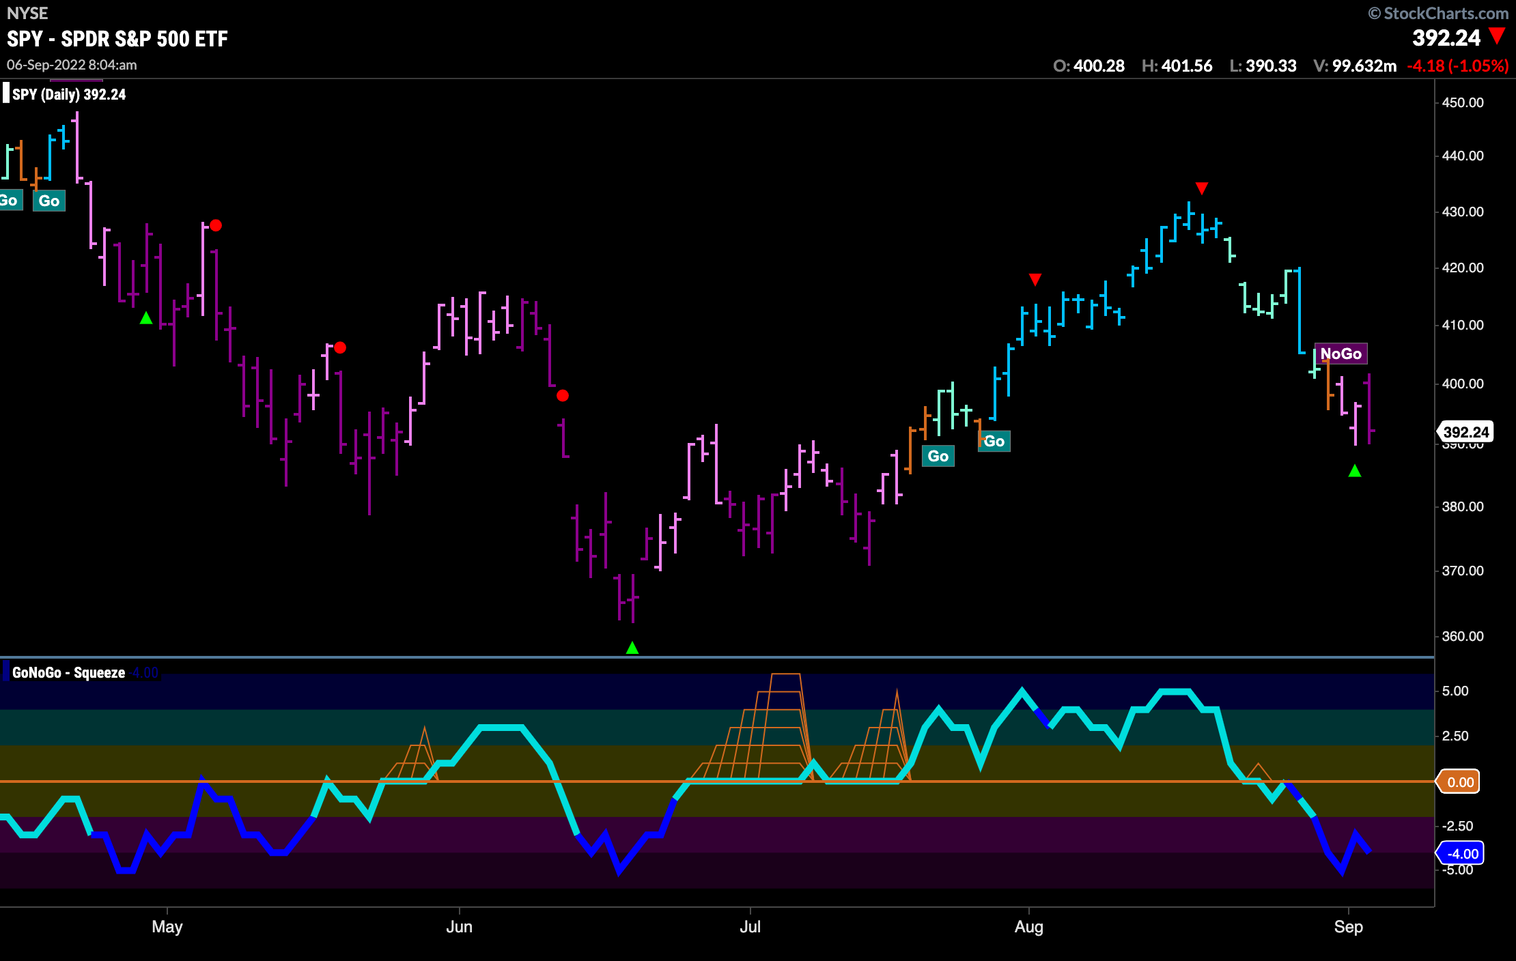Click the red dot marker in mid-June
1516x961 pixels.
click(563, 395)
